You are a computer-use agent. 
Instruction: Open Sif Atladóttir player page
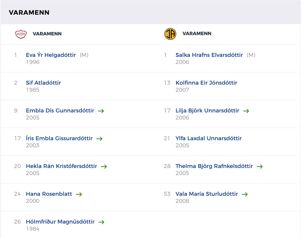click(43, 83)
